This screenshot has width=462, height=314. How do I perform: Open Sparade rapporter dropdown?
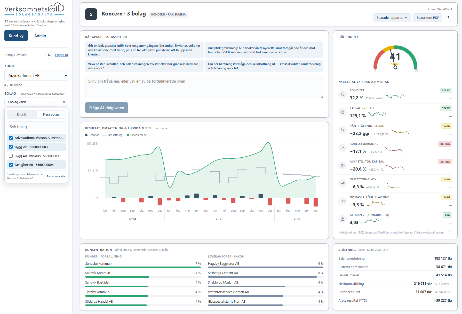coord(392,18)
